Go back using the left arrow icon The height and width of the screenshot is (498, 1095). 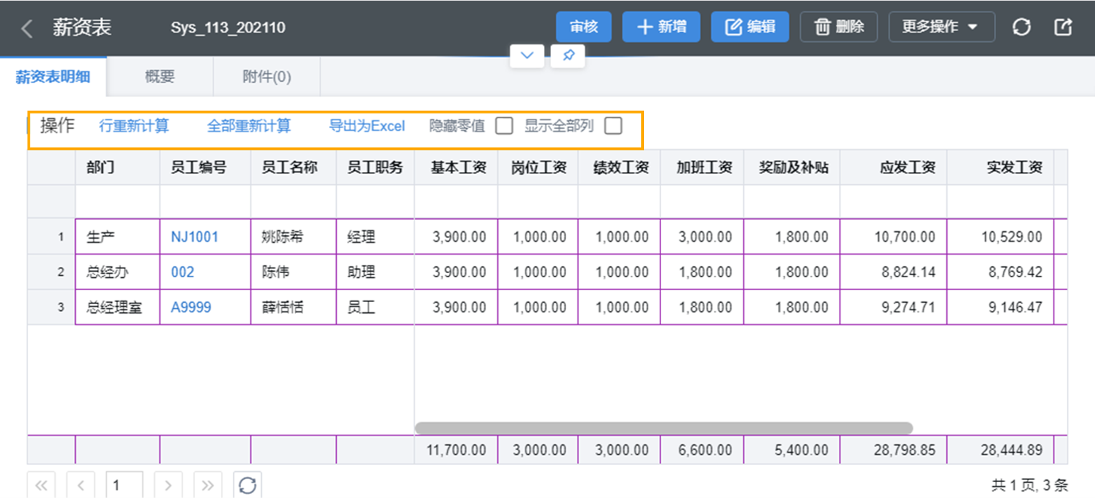(27, 28)
